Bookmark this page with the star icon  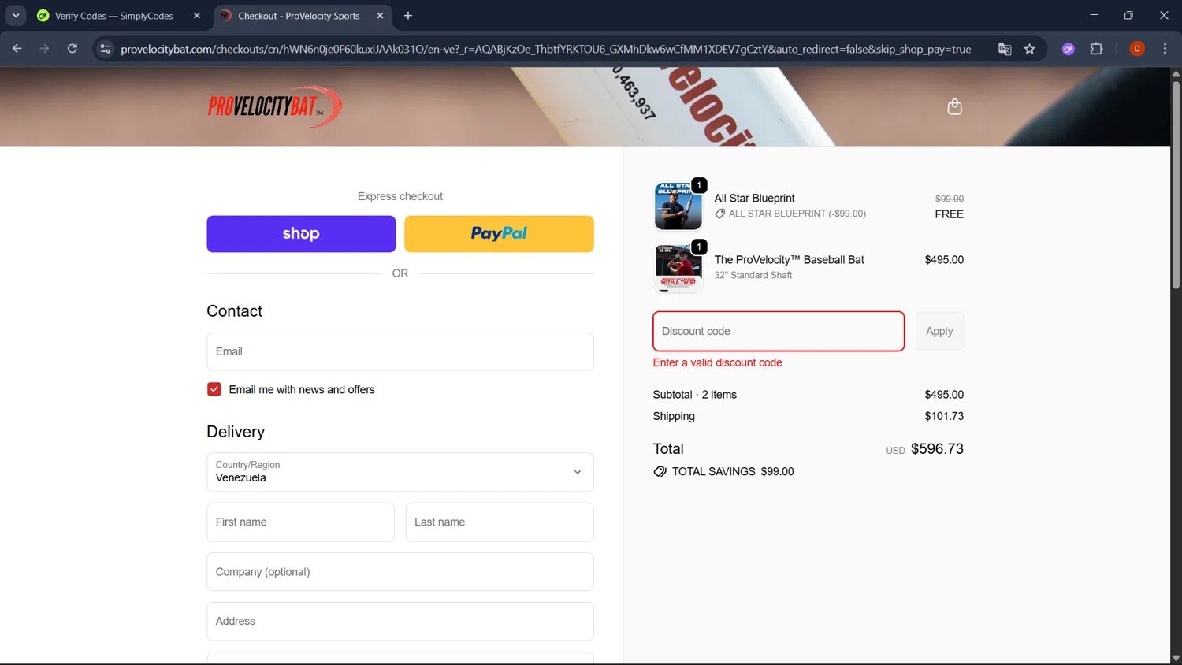(1030, 49)
